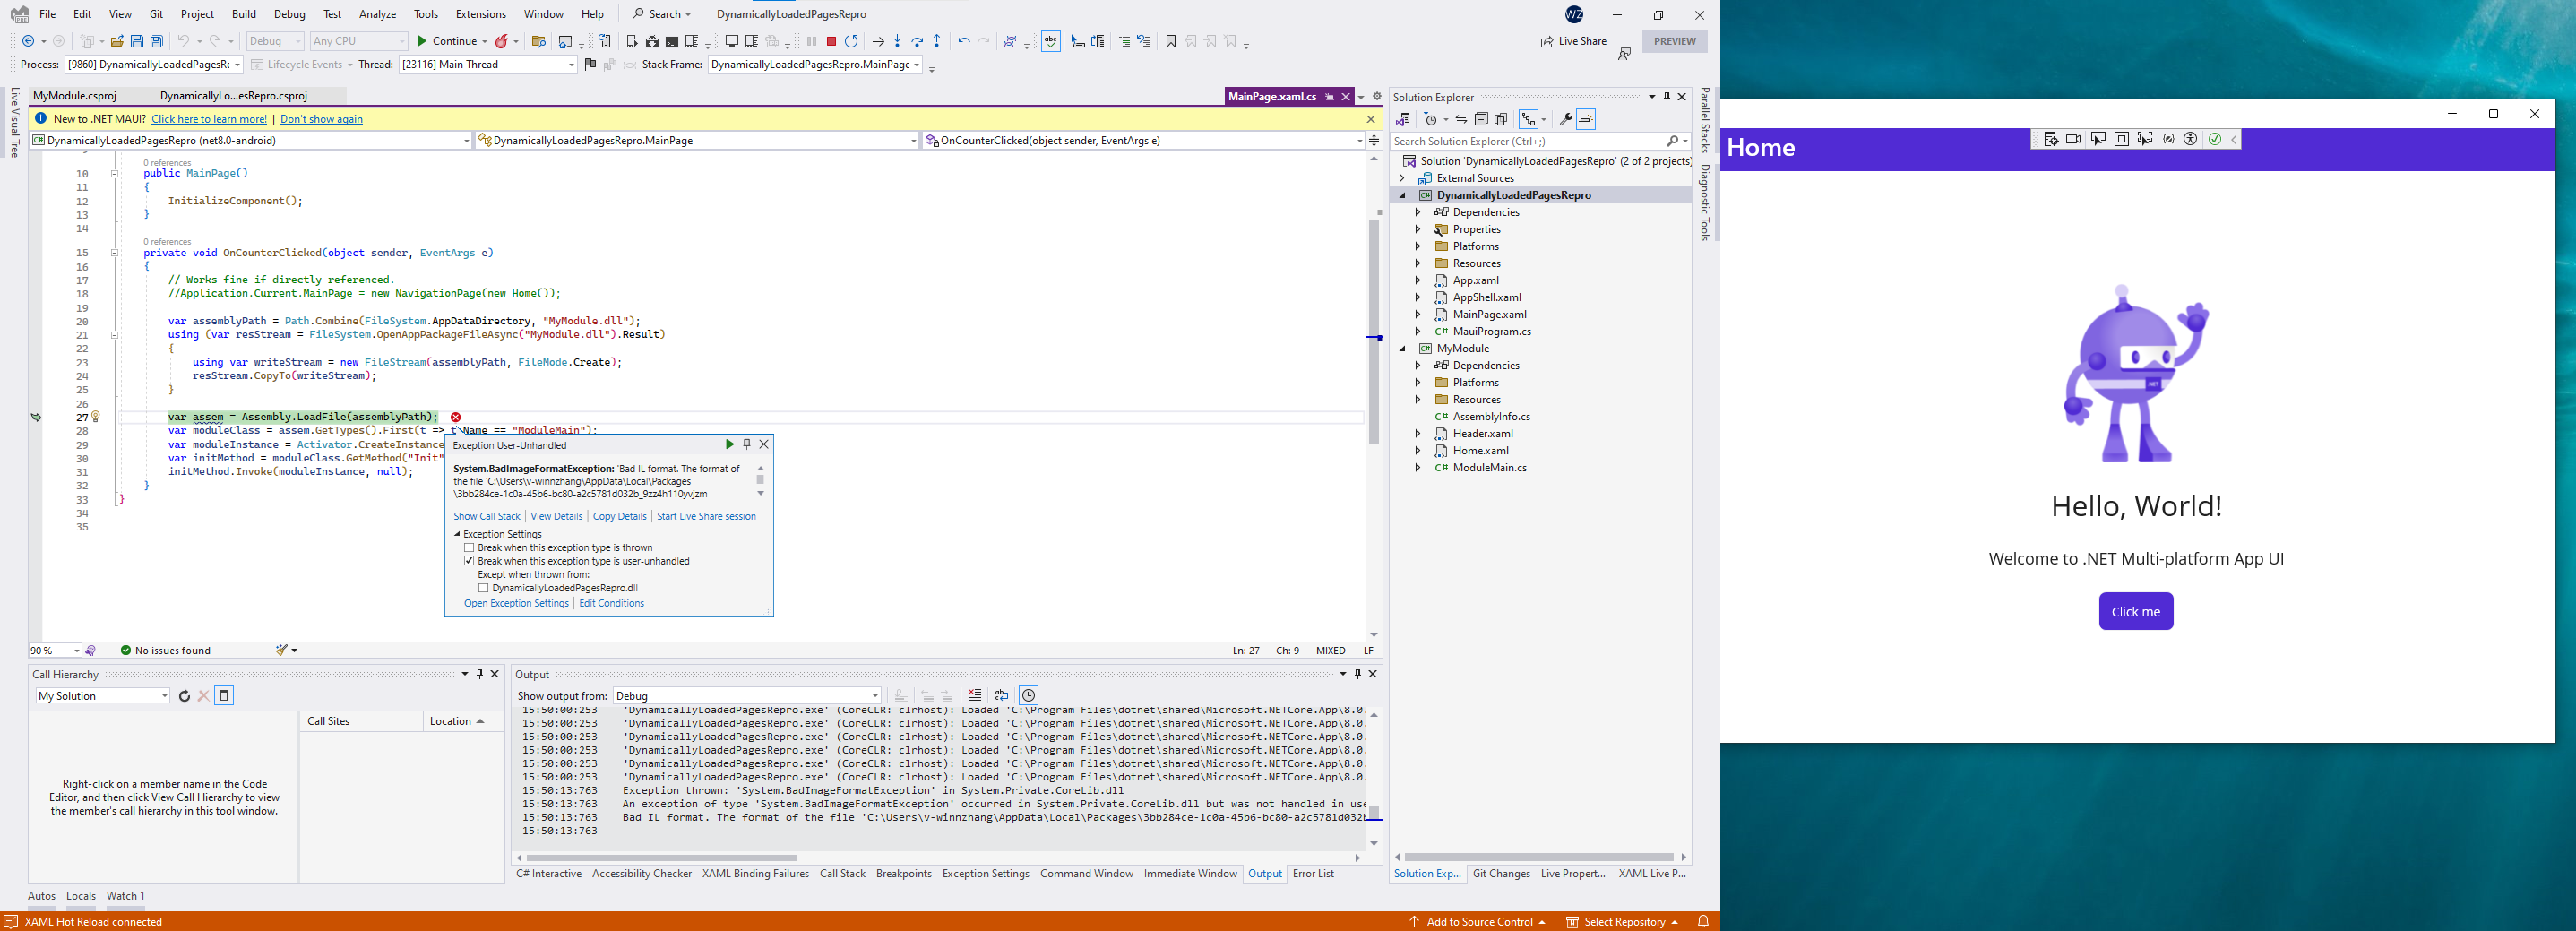Viewport: 2576px width, 931px height.
Task: Enable Break when this exception type is thrown
Action: pos(470,547)
